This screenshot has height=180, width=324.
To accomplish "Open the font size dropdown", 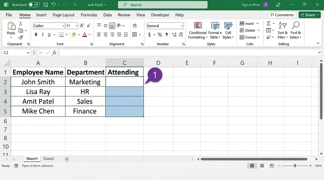I will 77,26.
